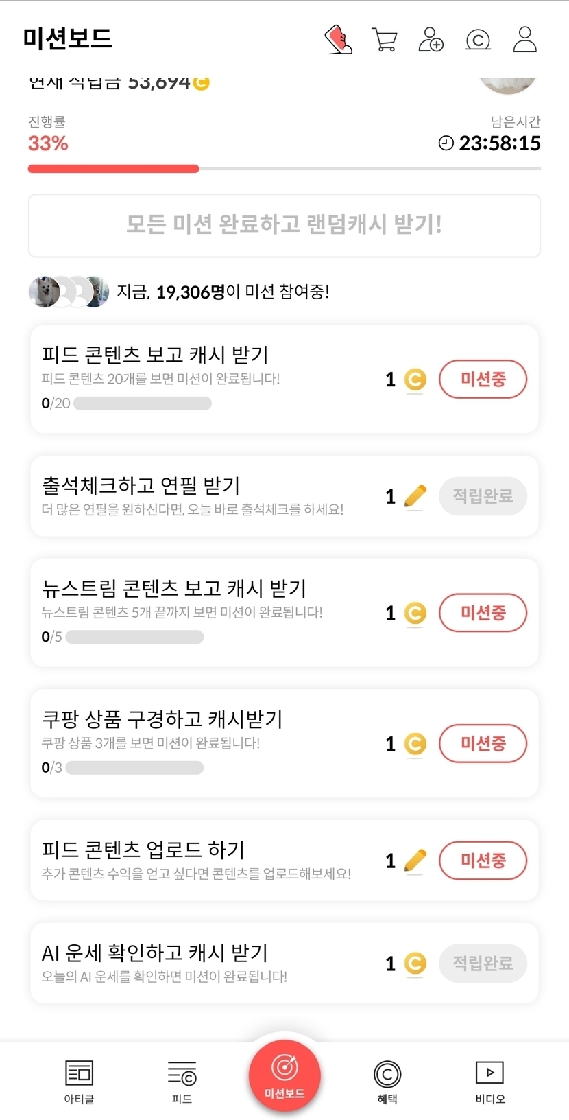Open the sneaker step-counter icon
This screenshot has width=569, height=1120.
pos(338,40)
